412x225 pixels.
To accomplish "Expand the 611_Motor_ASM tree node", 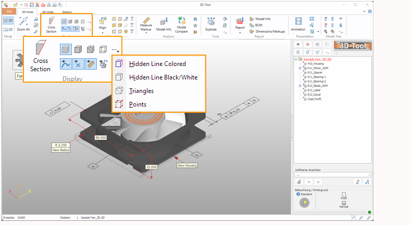I will click(300, 68).
